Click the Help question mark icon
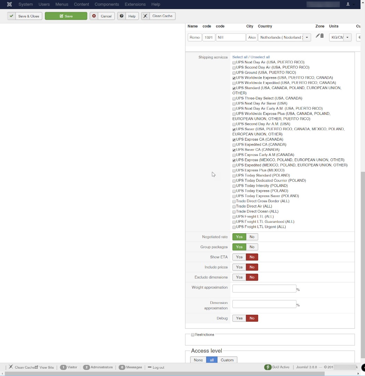This screenshot has width=365, height=376. pyautogui.click(x=121, y=16)
